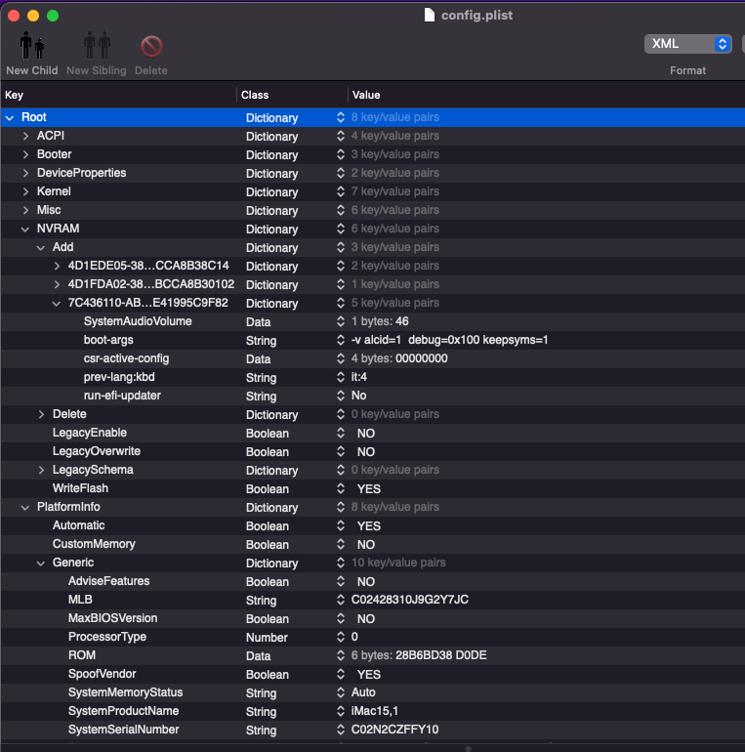
Task: Click the AdviseFeatures NO value
Action: (366, 582)
